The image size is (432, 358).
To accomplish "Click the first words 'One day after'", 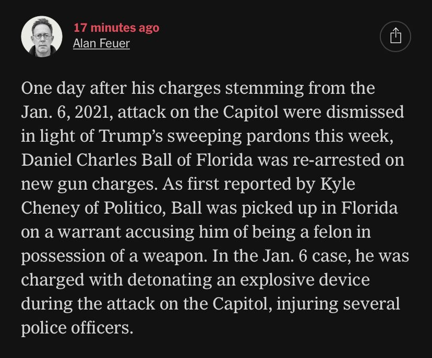I will (x=74, y=89).
